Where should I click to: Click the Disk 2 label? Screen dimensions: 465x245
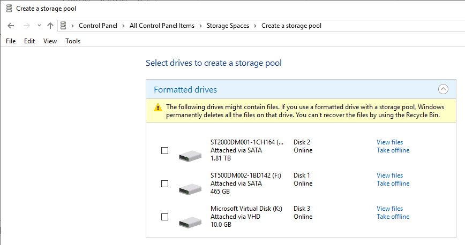point(302,142)
